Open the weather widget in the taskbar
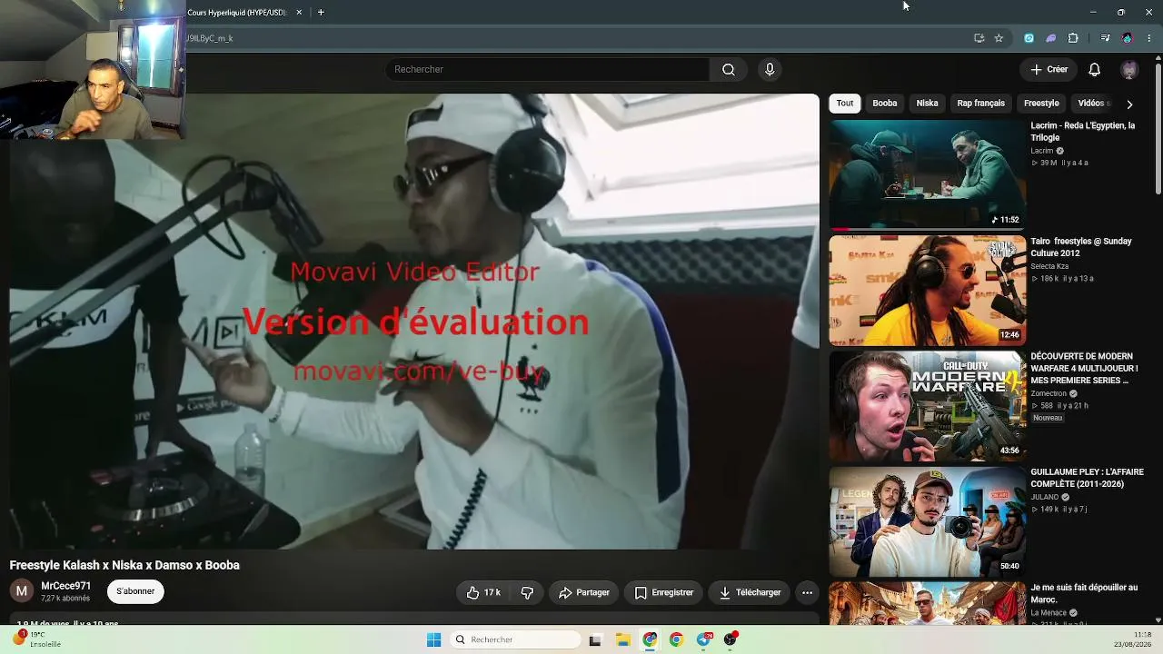This screenshot has height=654, width=1163. click(36, 639)
